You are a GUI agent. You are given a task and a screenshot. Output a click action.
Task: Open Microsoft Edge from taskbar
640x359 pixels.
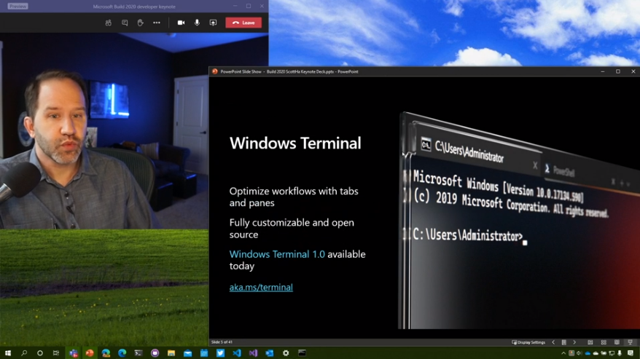click(x=122, y=353)
